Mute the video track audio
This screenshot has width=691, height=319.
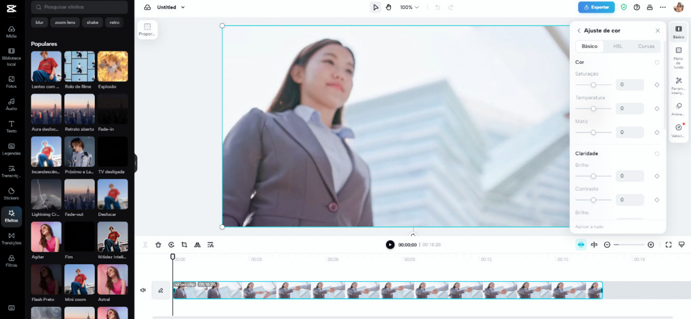coord(143,290)
